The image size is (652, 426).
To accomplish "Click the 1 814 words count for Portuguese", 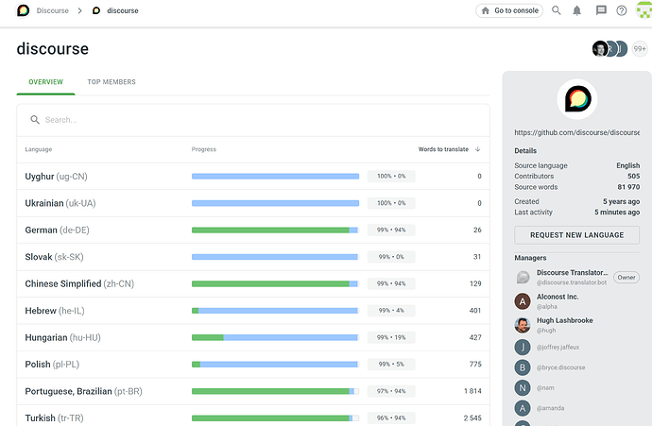I will tap(472, 391).
